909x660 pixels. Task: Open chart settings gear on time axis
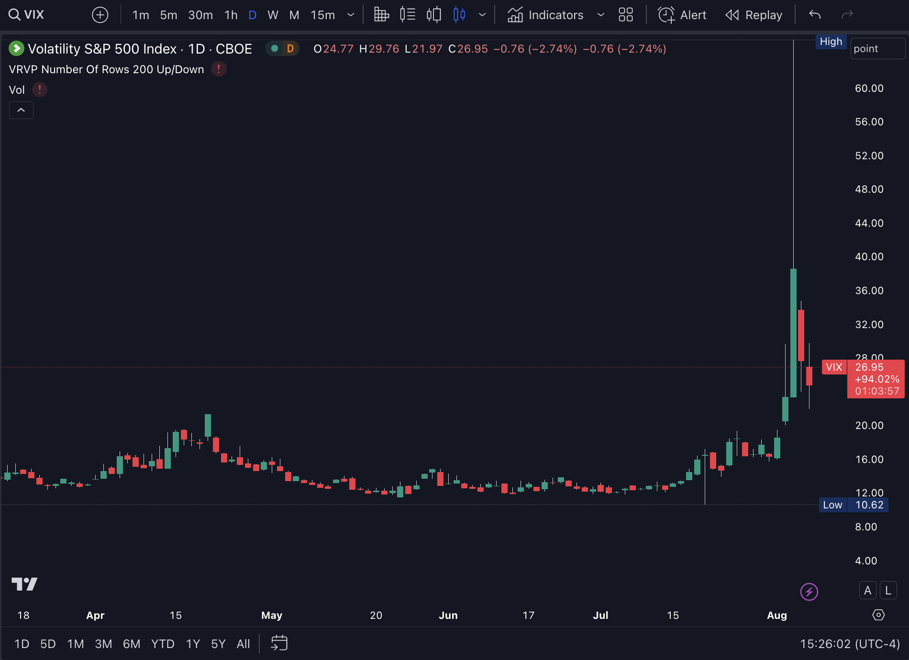click(x=878, y=615)
